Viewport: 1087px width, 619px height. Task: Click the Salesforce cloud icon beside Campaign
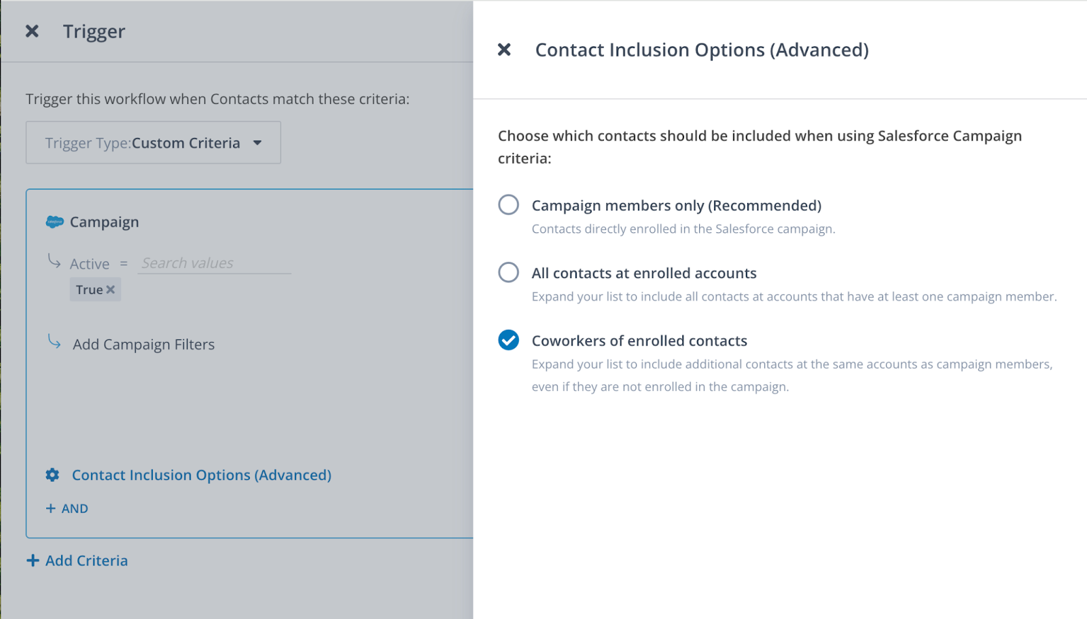[x=54, y=222]
